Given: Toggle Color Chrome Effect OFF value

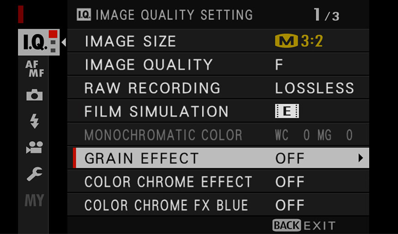Looking at the screenshot, I should [290, 182].
